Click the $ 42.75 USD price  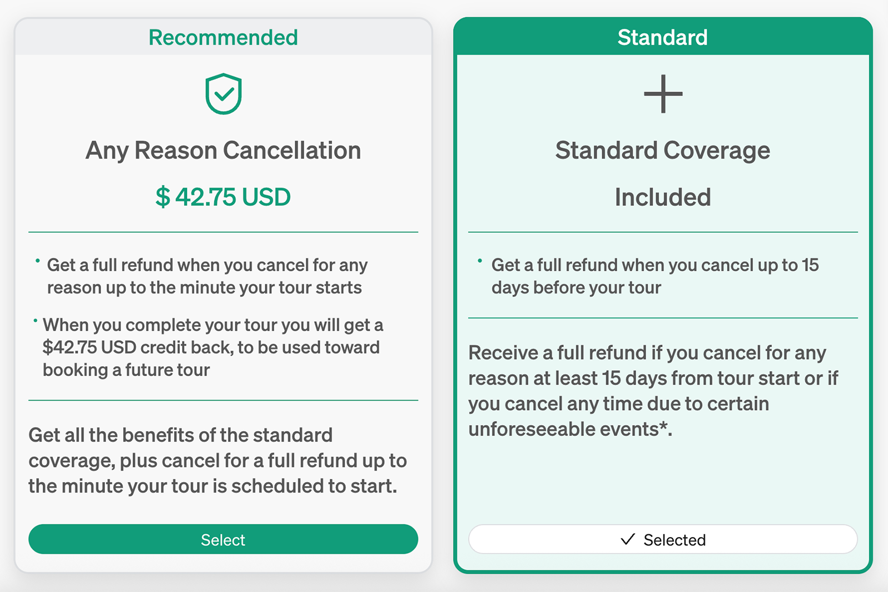point(223,197)
